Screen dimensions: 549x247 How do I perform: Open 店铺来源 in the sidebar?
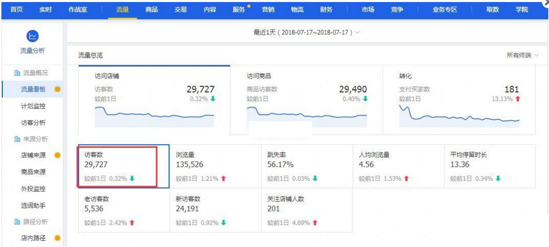[33, 155]
